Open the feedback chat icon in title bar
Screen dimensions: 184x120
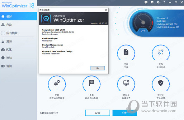pos(146,2)
